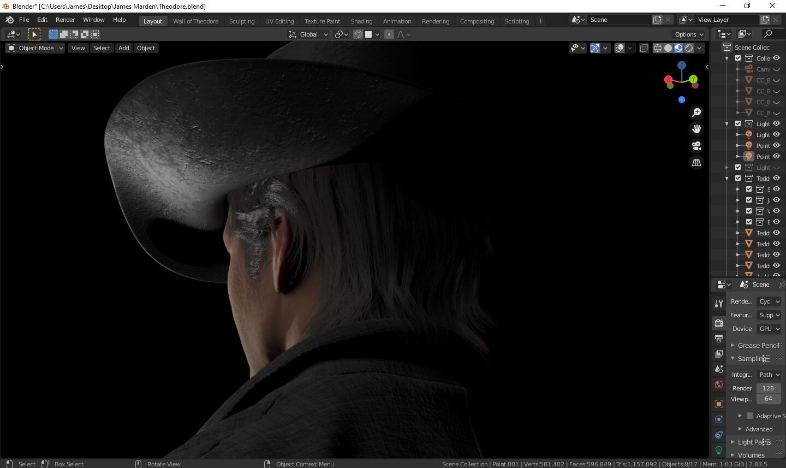Click the Blender logo menu icon

(x=9, y=20)
